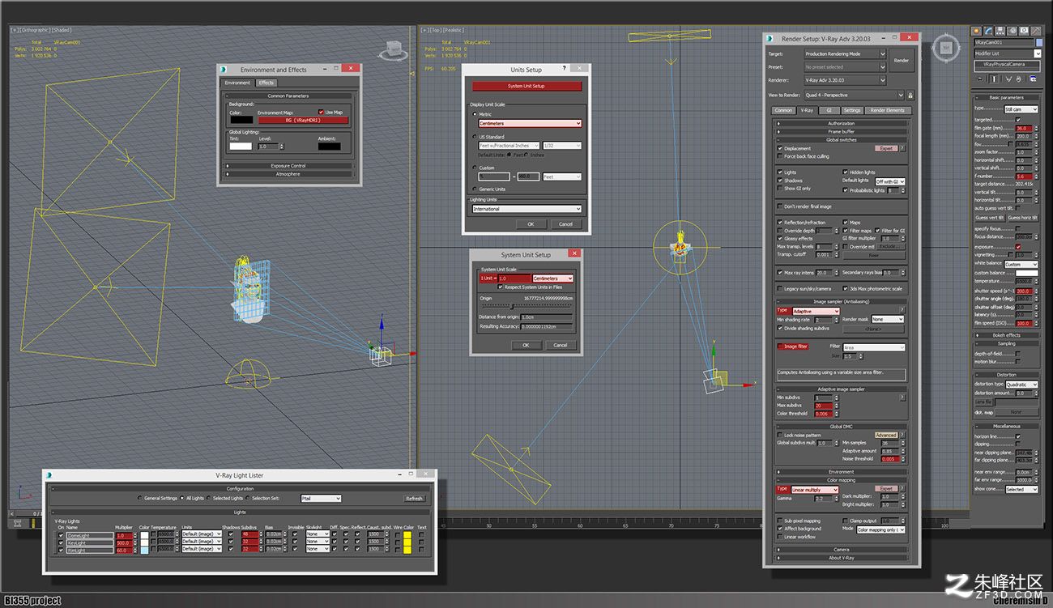Open View to Render dropdown Quad 4 - Perspective
Screen dimensions: 1053x608
tap(853, 95)
